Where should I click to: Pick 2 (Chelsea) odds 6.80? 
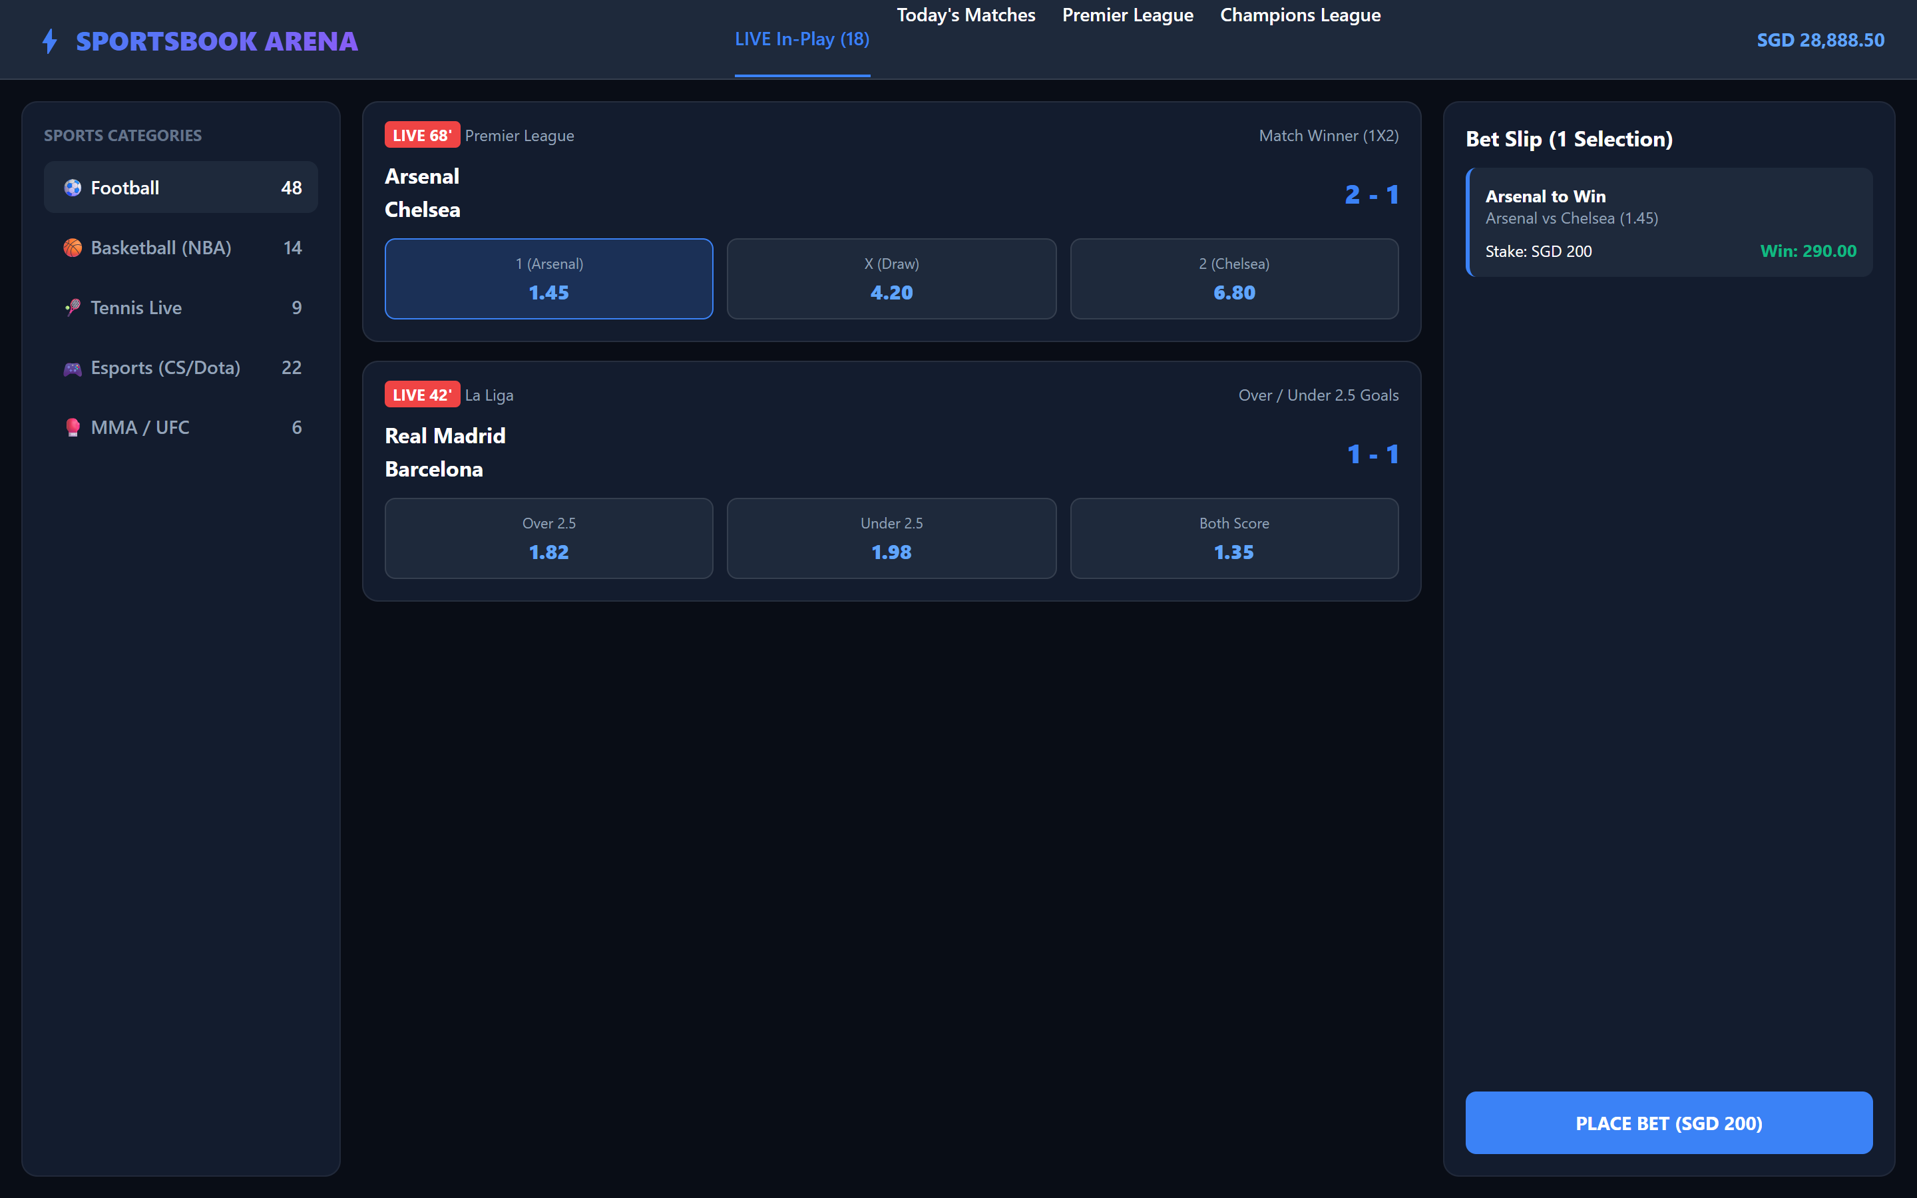[x=1234, y=279]
